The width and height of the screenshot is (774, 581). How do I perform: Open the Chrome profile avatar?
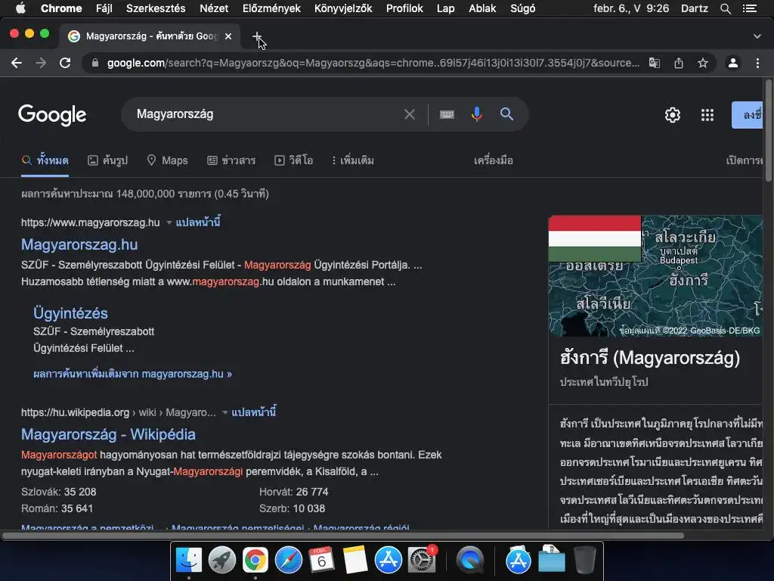pyautogui.click(x=733, y=63)
